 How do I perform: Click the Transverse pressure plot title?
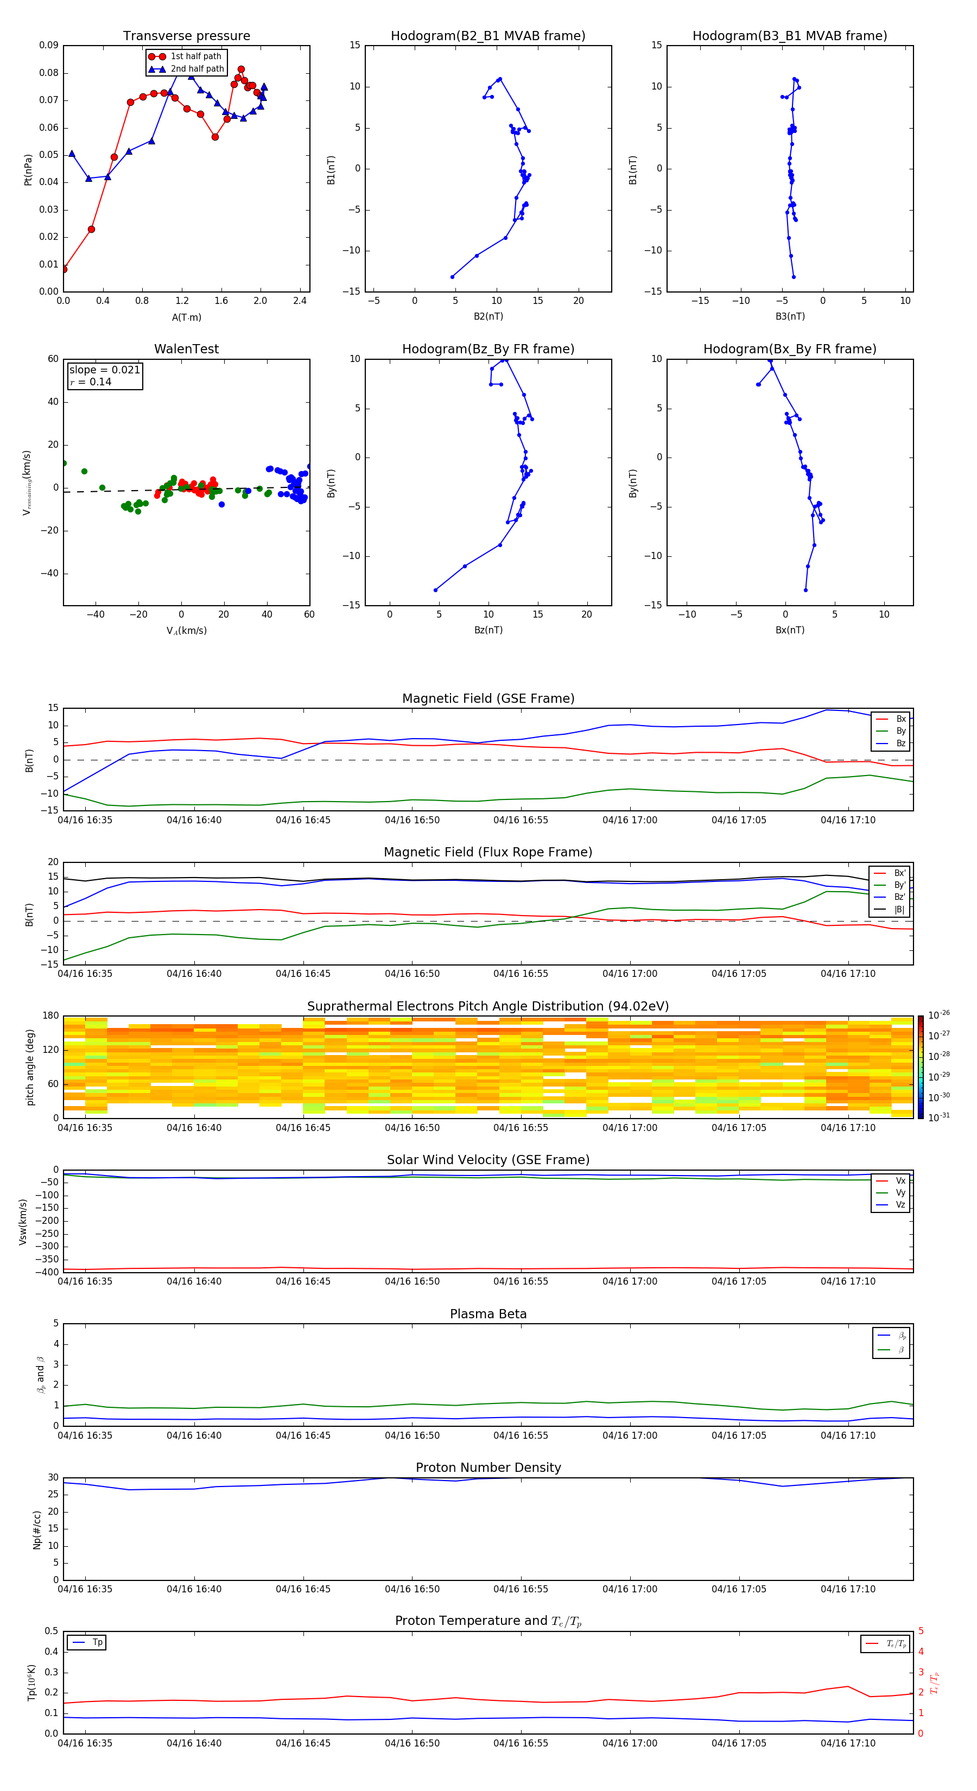tap(186, 36)
